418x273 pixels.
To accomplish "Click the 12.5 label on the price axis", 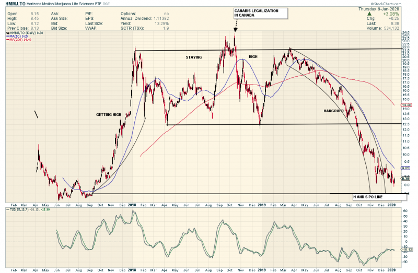I will click(406, 124).
